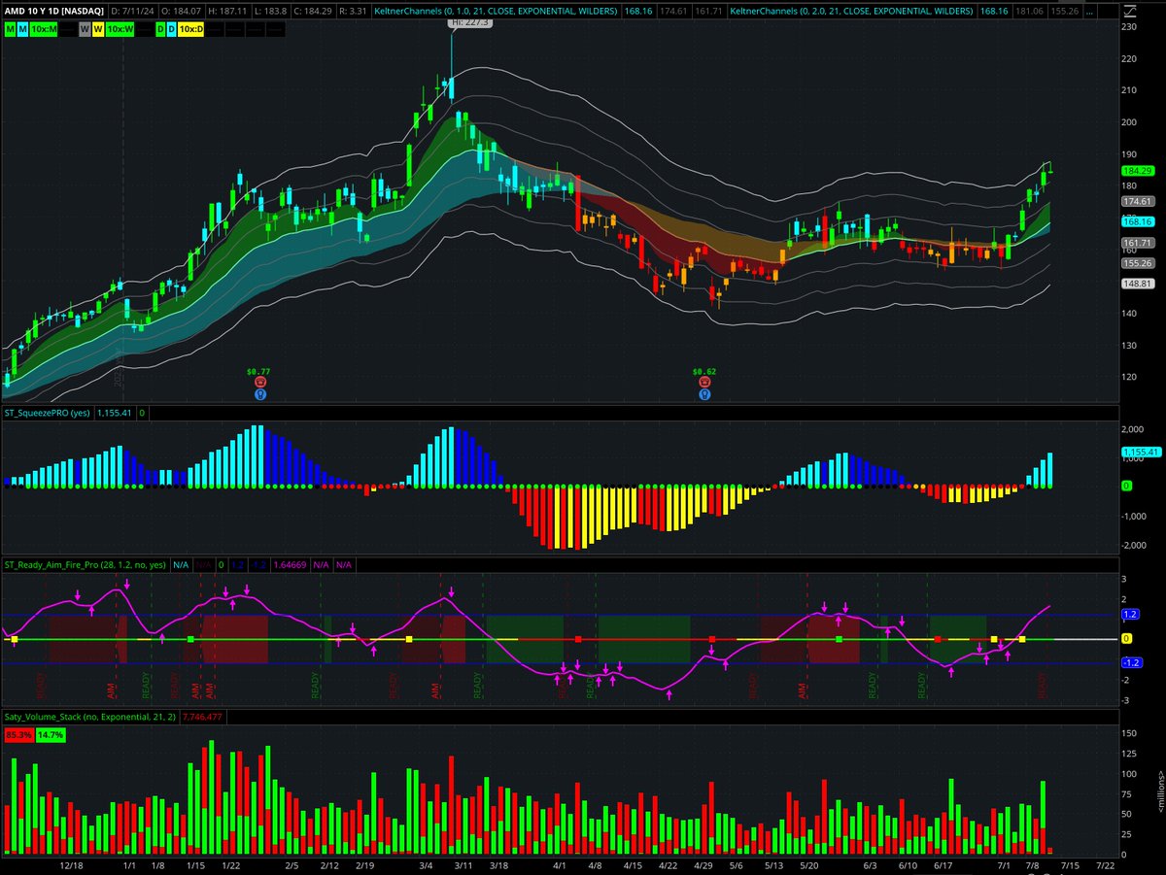The height and width of the screenshot is (875, 1166).
Task: Click the 148.81 price axis bubble
Action: pos(1137,285)
